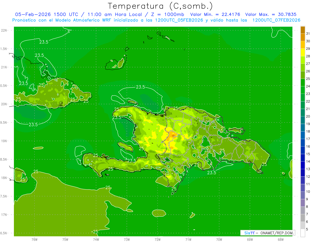Click the 75W longitude axis label
Screen dimensions: 315x243
pos(65,240)
